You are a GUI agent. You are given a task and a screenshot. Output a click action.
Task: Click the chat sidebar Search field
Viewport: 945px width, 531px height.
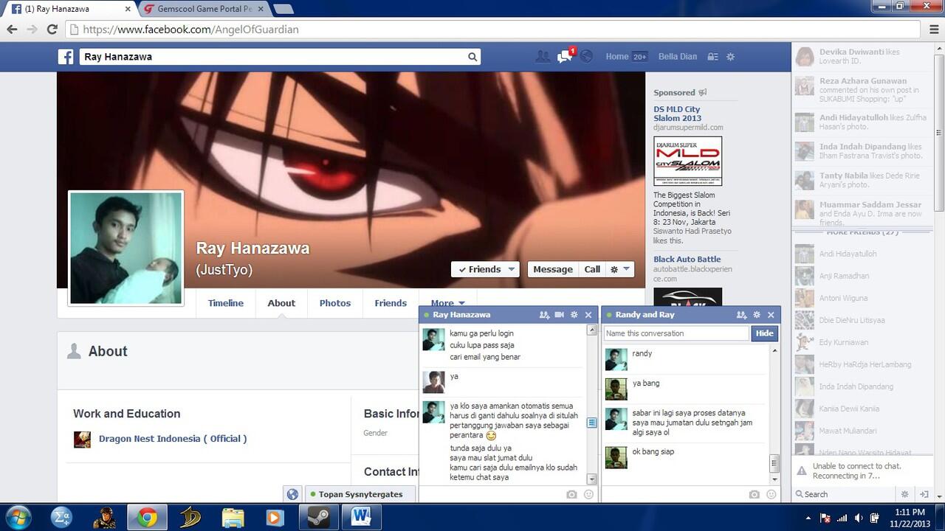pyautogui.click(x=845, y=494)
